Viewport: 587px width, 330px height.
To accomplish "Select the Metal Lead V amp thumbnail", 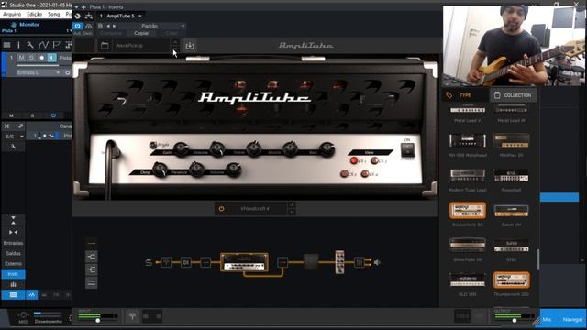I will coord(468,110).
